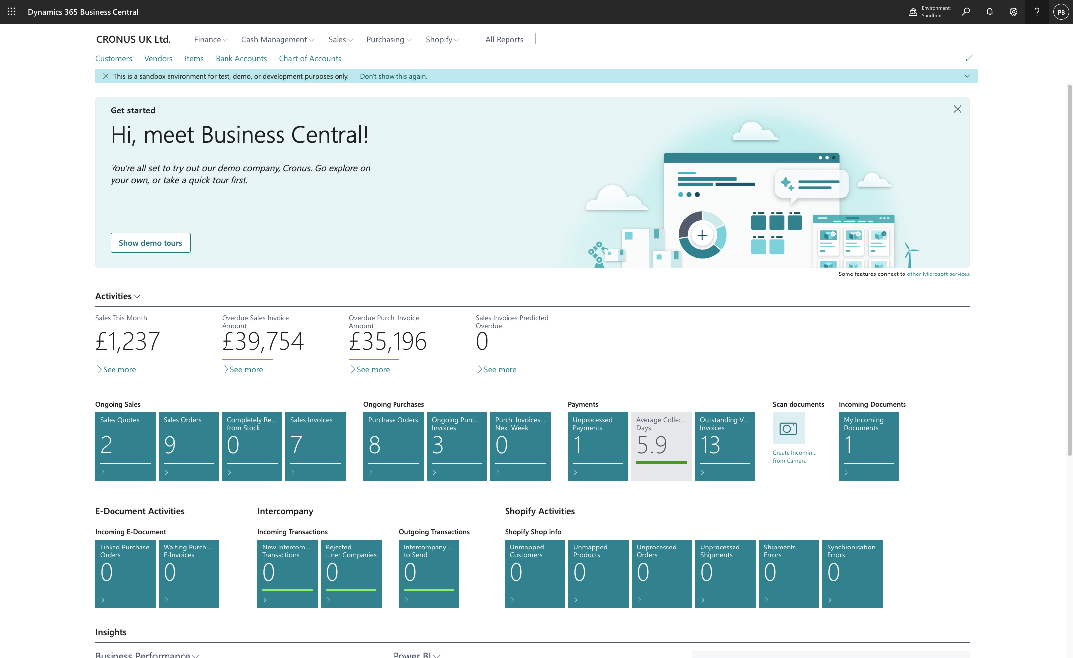Expand the Cash Management menu
Screen dimensions: 1073x658
[x=278, y=39]
